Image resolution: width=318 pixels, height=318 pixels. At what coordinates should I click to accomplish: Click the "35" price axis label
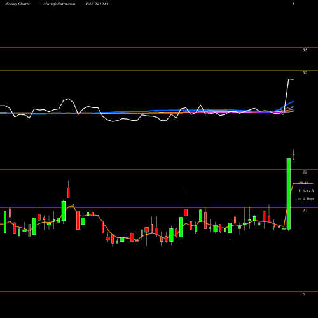(305, 73)
